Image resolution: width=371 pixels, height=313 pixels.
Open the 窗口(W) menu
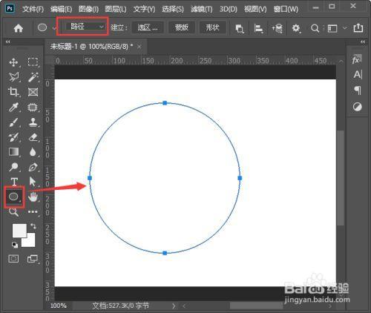click(286, 10)
